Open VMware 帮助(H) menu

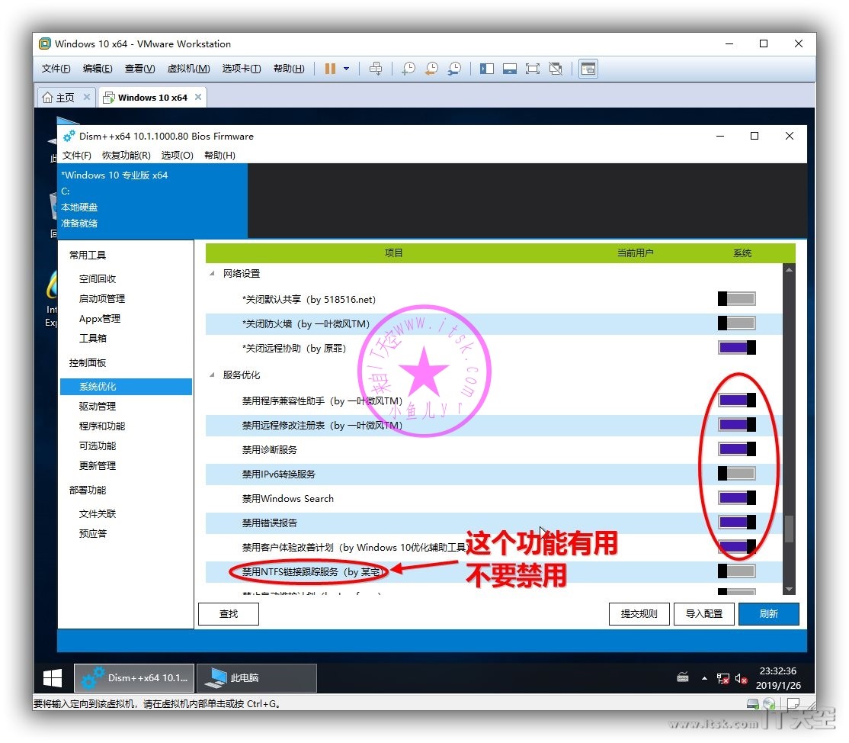pyautogui.click(x=289, y=69)
